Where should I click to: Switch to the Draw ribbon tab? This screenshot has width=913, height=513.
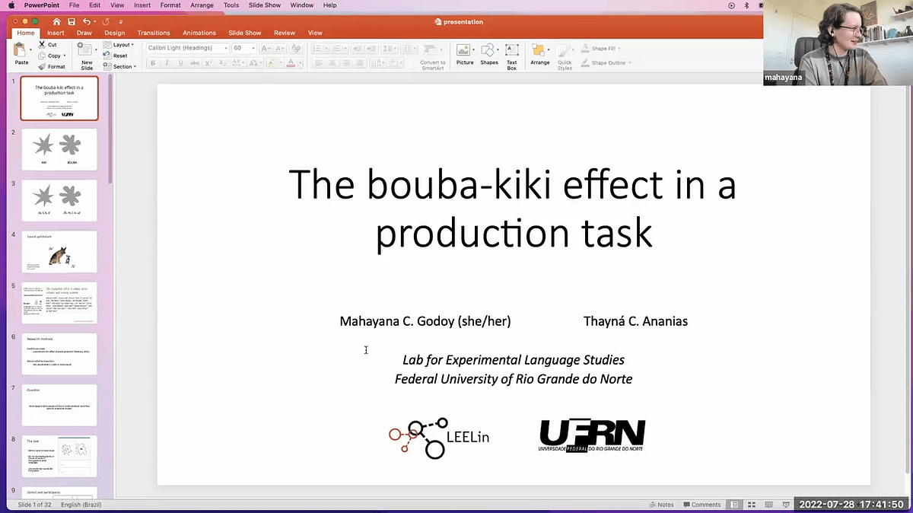tap(84, 33)
